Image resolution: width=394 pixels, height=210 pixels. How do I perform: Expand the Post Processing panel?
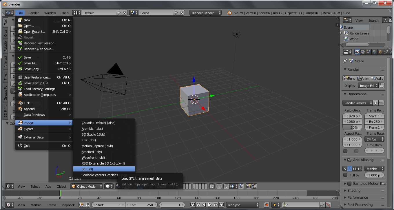pos(360,204)
